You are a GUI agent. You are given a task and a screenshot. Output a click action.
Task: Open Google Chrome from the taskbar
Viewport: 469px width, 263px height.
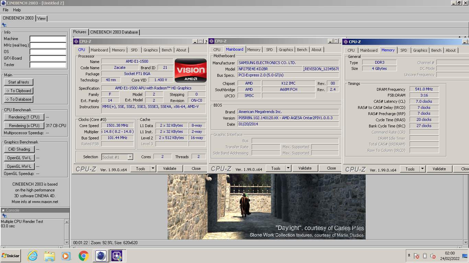point(83,256)
